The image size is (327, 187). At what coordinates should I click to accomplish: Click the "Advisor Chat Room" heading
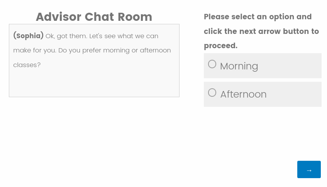(x=94, y=17)
